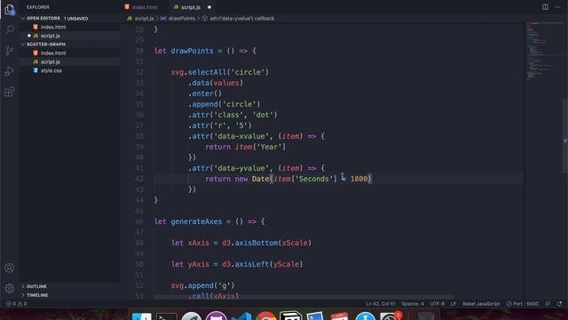Open Calendar from the dock
The height and width of the screenshot is (320, 568).
(340, 316)
